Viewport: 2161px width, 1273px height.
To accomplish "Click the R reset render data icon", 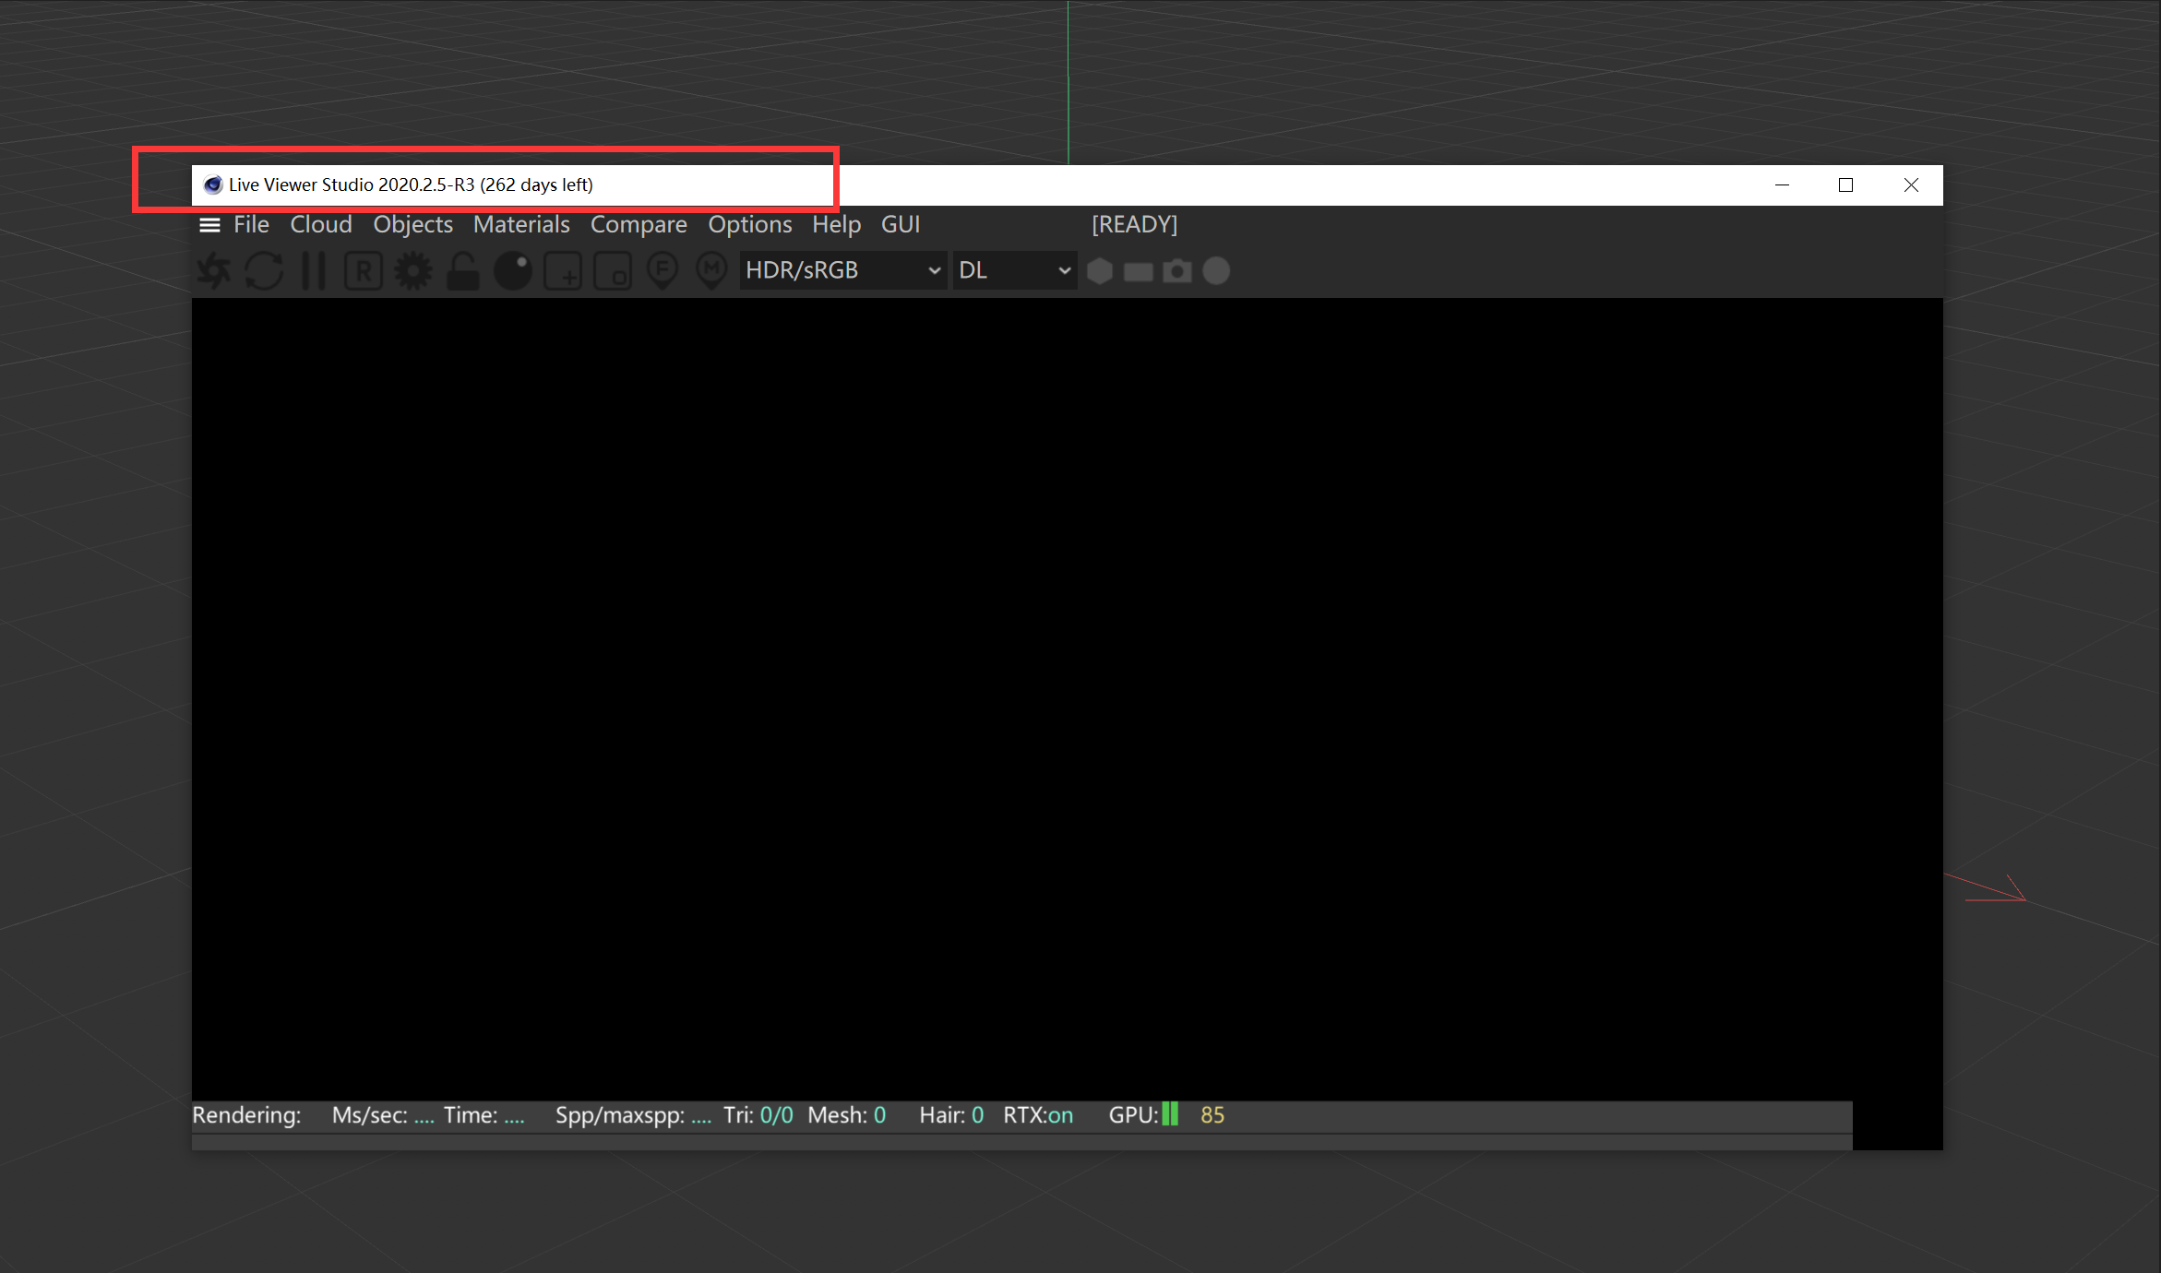I will click(x=364, y=271).
